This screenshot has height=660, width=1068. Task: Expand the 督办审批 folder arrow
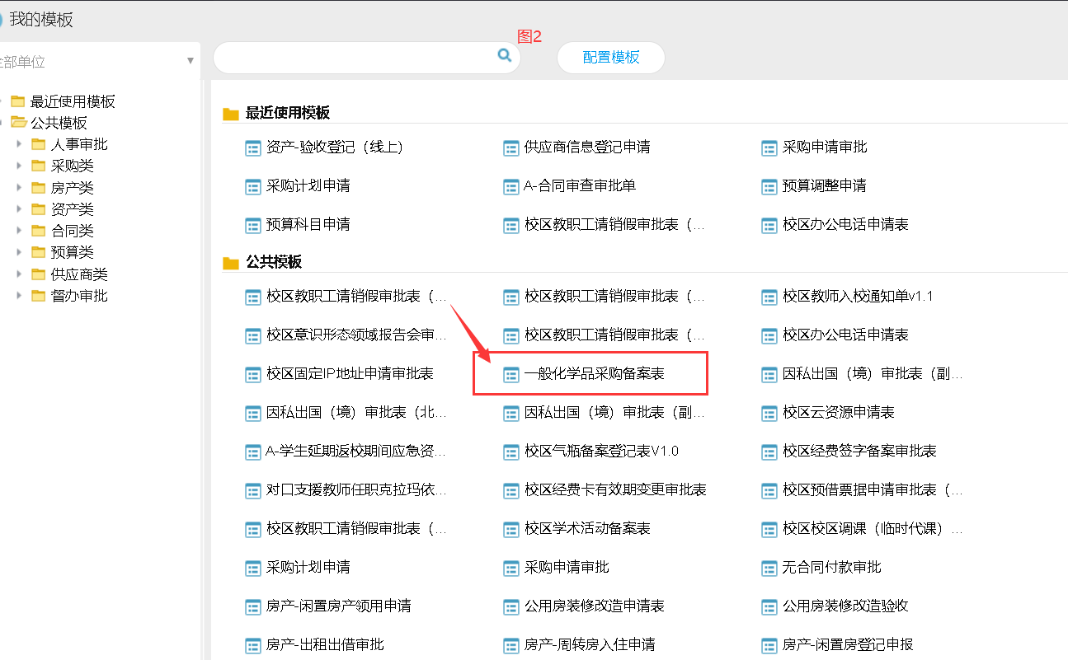coord(19,296)
